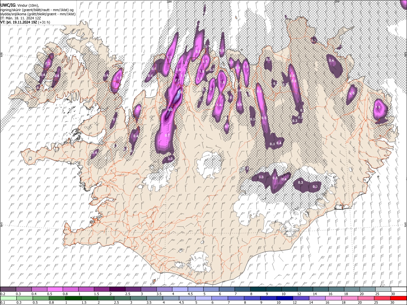Select the '20W' longitude label
This screenshot has height=305, width=407.
pos(169,2)
